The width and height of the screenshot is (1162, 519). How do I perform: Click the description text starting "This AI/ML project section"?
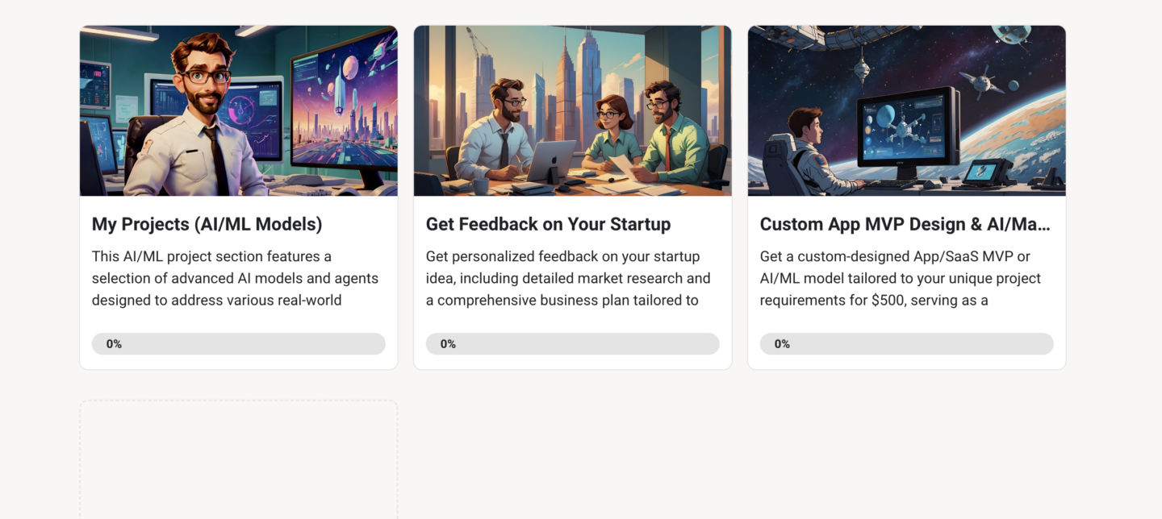(x=236, y=278)
